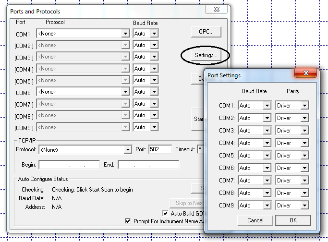Open COM1 Parity dropdown

click(x=304, y=106)
